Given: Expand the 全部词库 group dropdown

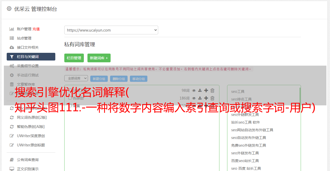Looking at the screenshot, I should click(x=76, y=78).
